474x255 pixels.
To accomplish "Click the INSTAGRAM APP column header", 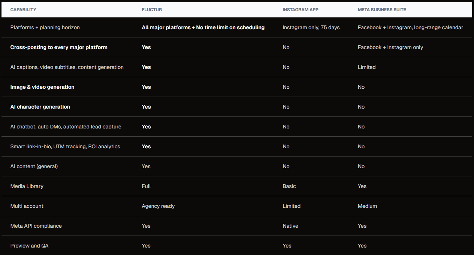I will tap(301, 10).
